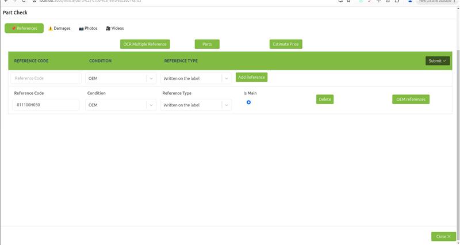Screen dimensions: 460x245
Task: Open the Parts button
Action: point(207,44)
